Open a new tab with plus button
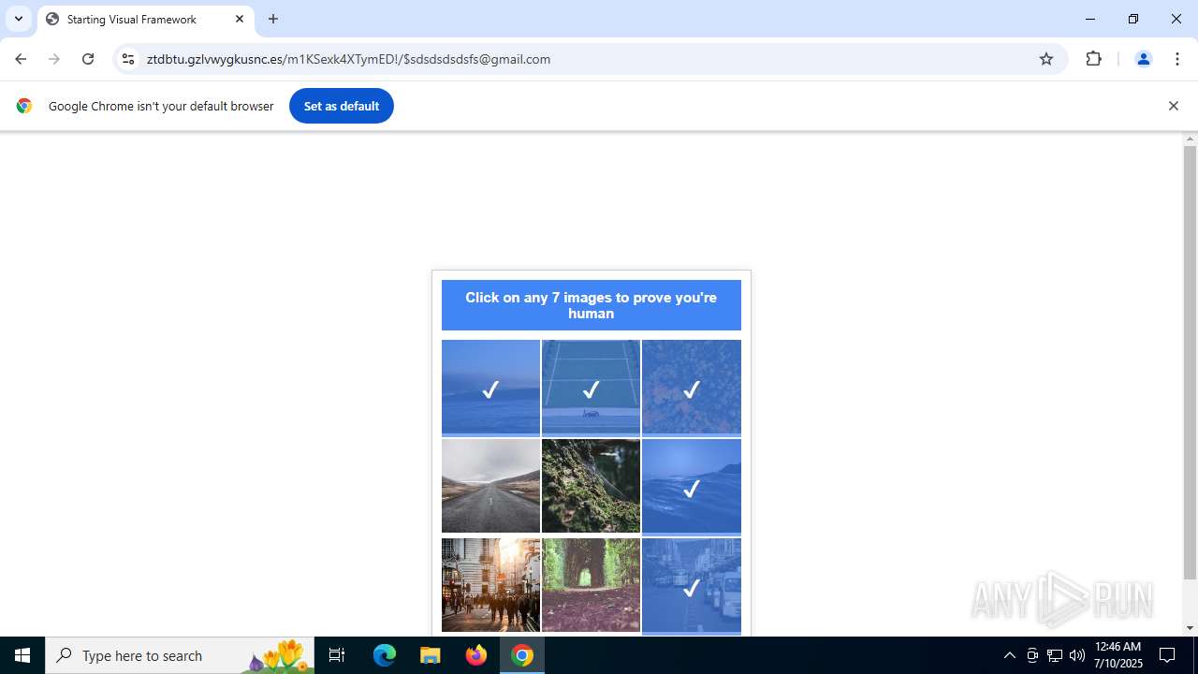 (x=273, y=19)
